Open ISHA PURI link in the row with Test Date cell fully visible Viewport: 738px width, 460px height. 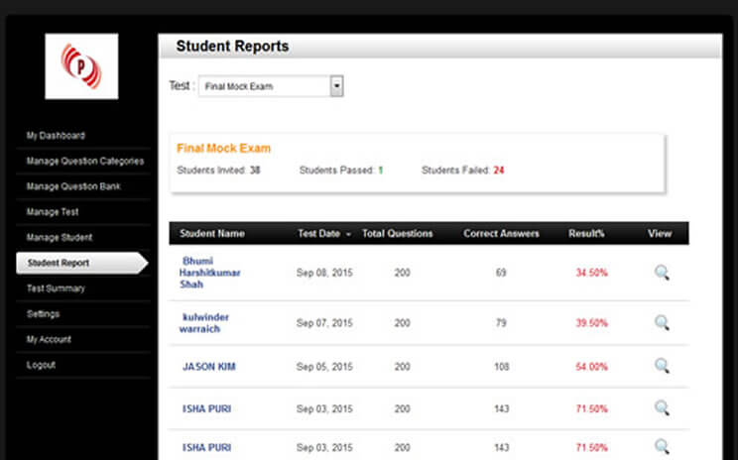click(206, 408)
